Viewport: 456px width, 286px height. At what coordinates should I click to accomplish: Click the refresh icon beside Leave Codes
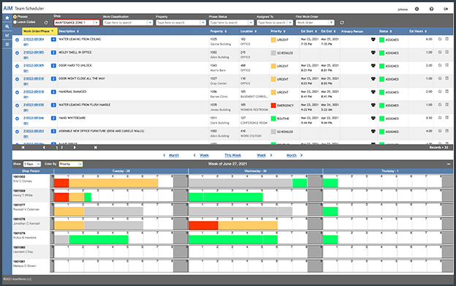pos(46,23)
